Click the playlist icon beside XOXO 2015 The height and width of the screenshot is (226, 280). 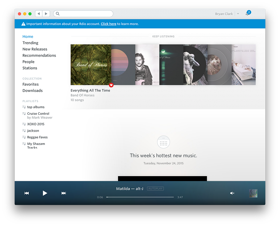[24, 124]
